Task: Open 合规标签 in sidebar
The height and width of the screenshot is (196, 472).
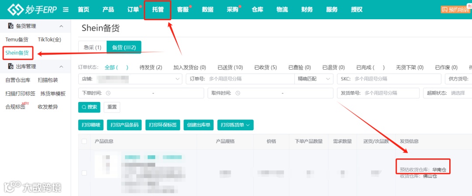Action: (x=15, y=107)
